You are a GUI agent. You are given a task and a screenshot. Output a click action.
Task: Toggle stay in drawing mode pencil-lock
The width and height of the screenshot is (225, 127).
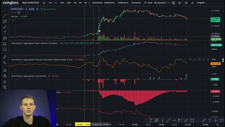5,76
